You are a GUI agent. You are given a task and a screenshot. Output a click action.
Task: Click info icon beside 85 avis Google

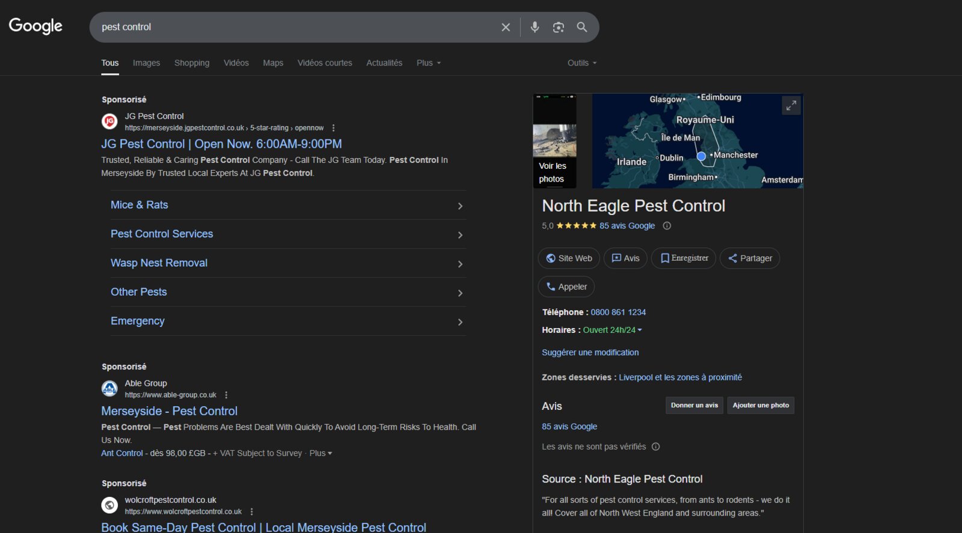[x=667, y=226]
